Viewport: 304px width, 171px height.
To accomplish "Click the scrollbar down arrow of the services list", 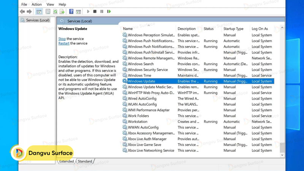I will [x=282, y=155].
